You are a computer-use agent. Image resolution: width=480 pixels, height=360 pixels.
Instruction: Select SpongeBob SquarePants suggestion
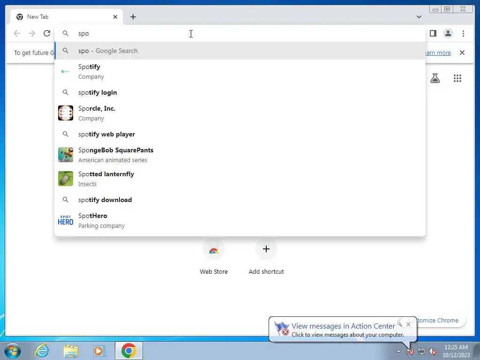coord(240,155)
